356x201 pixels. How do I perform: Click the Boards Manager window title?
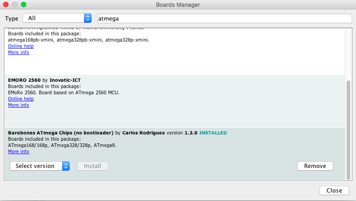[x=178, y=5]
